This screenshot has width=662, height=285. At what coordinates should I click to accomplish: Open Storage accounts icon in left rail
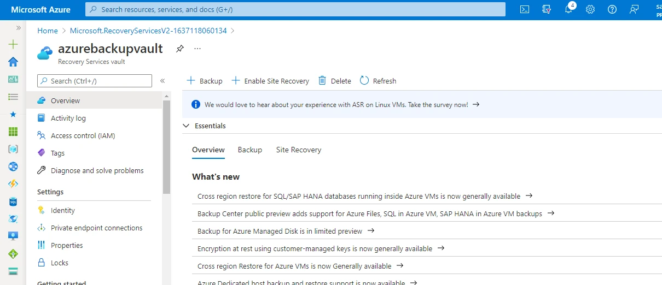tap(13, 271)
